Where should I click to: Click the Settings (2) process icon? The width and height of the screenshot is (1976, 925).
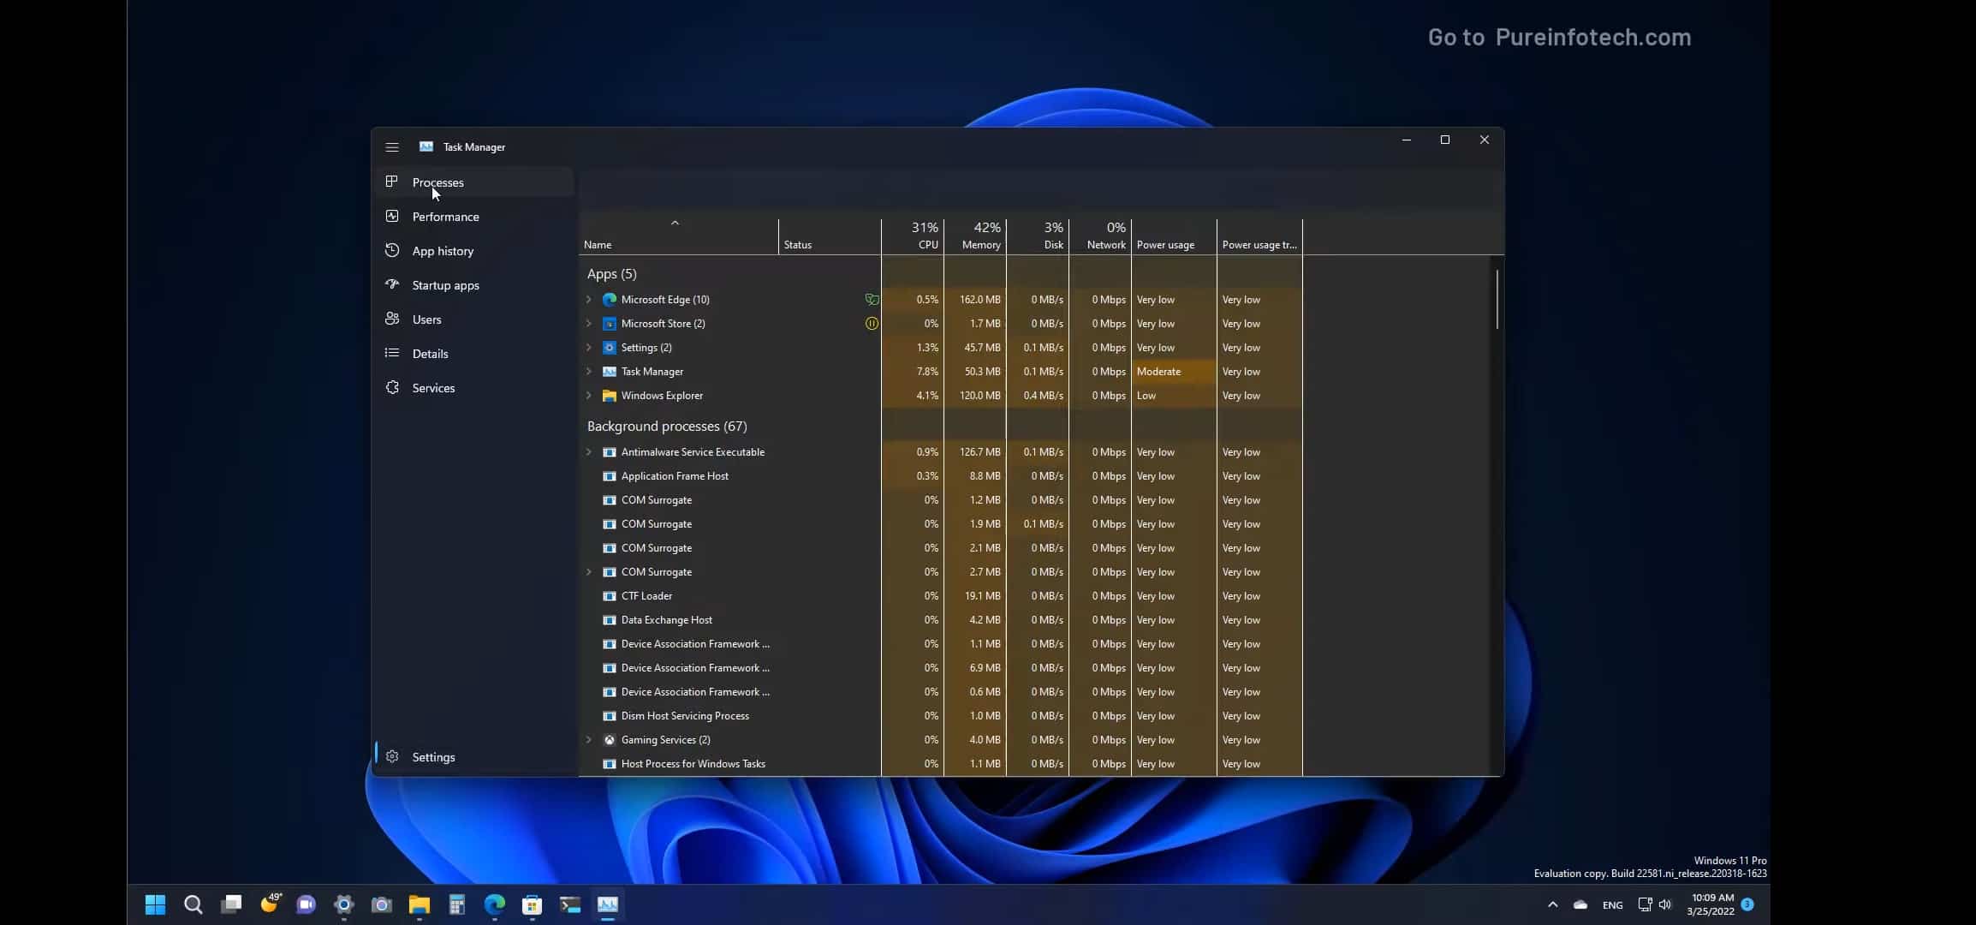pos(610,348)
